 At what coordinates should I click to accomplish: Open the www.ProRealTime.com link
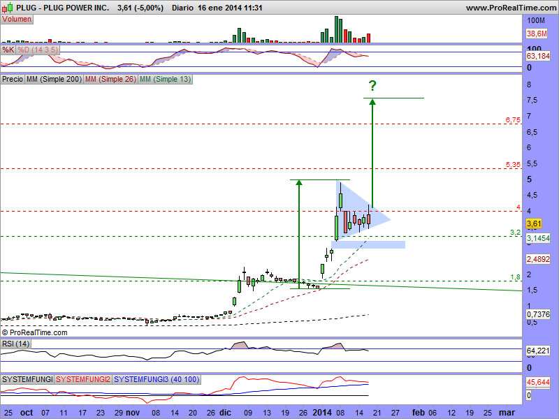coord(511,8)
